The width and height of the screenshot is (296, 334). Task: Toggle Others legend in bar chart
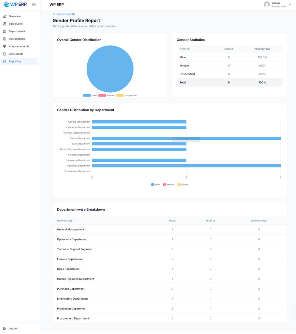(x=183, y=185)
